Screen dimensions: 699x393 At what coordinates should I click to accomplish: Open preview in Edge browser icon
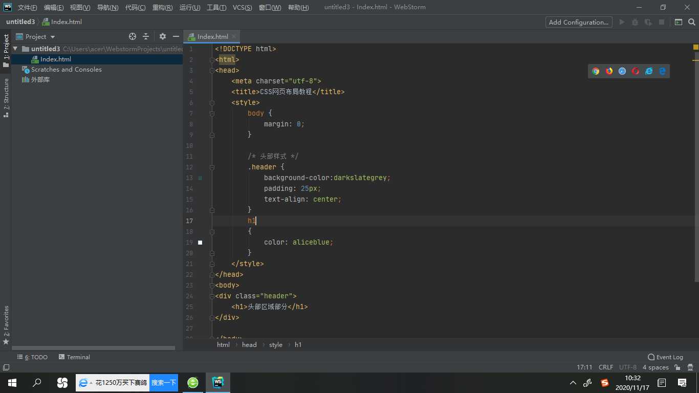662,71
